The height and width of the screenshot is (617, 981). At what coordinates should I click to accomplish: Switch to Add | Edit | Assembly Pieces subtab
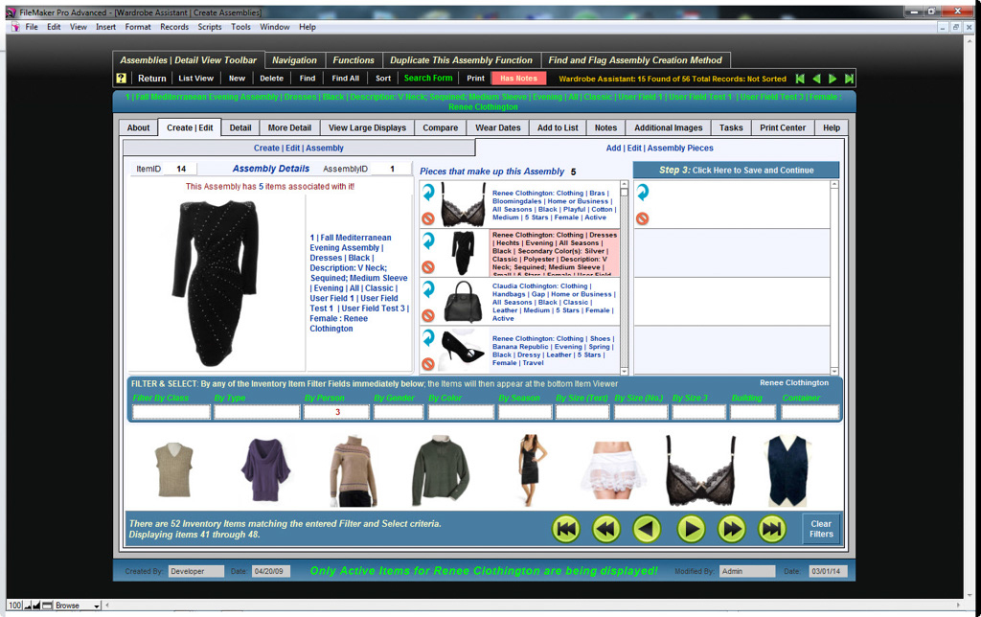point(659,148)
